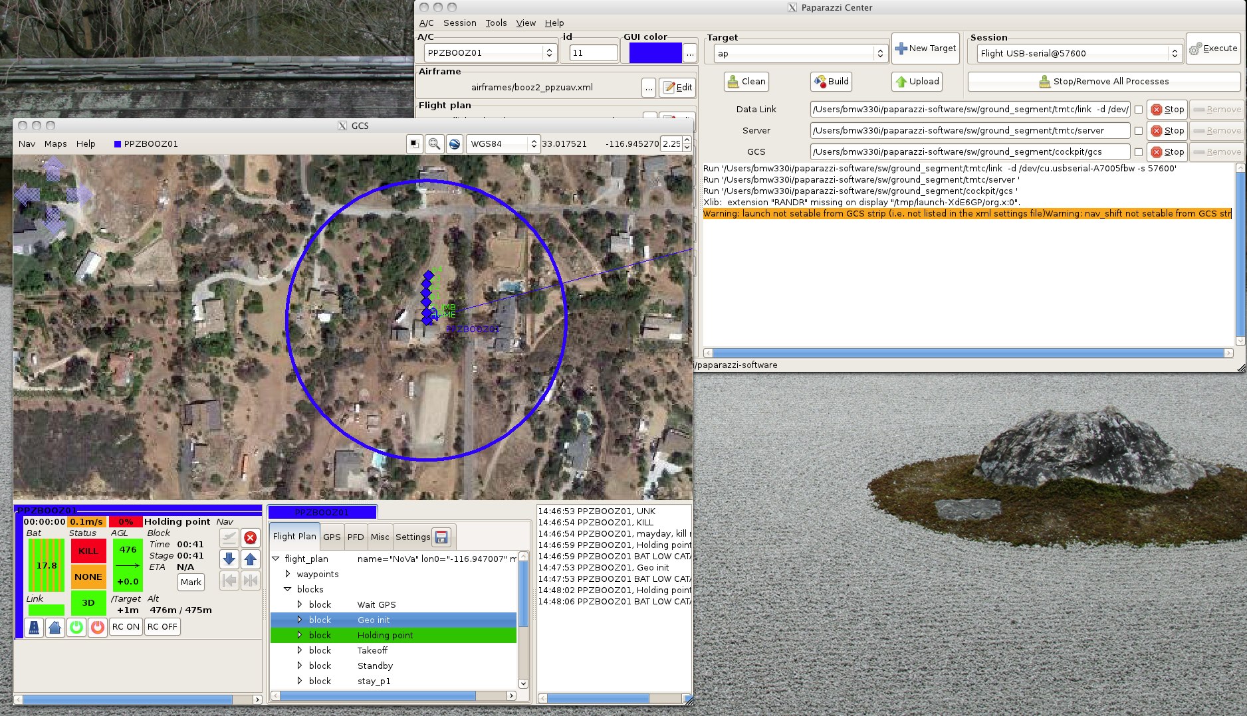The height and width of the screenshot is (716, 1247).
Task: Expand the waypoints tree node
Action: 288,574
